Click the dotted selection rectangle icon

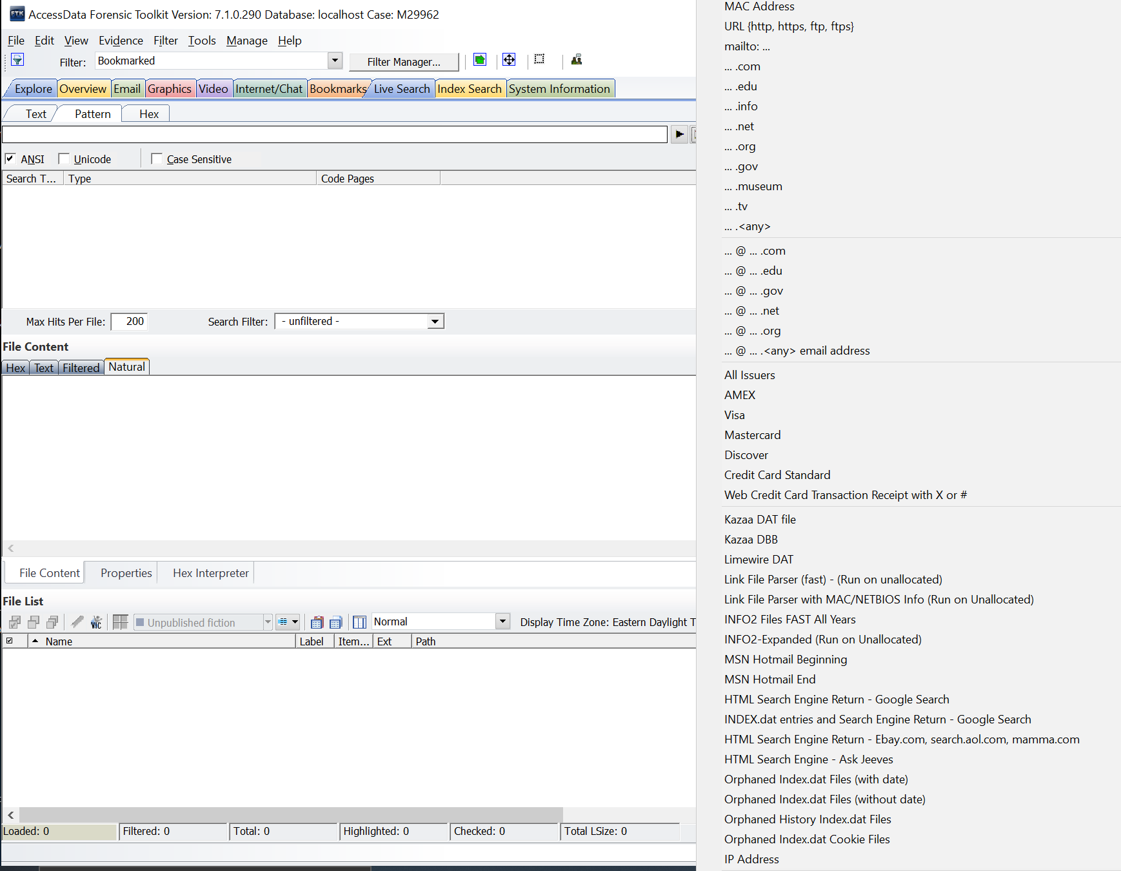pyautogui.click(x=540, y=59)
